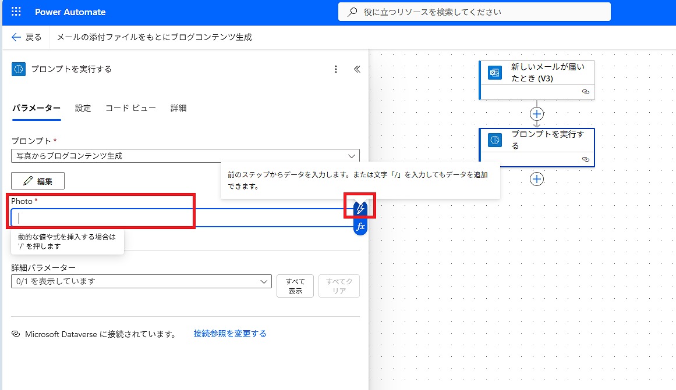Open the コード ビュー tab

(130, 108)
